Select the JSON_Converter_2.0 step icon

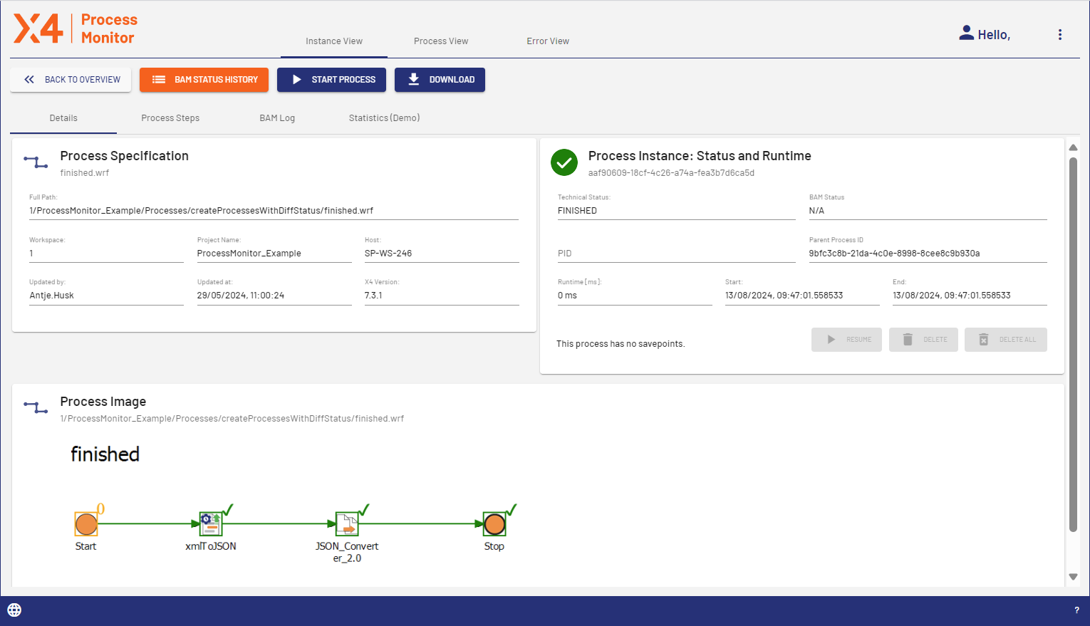pos(347,524)
